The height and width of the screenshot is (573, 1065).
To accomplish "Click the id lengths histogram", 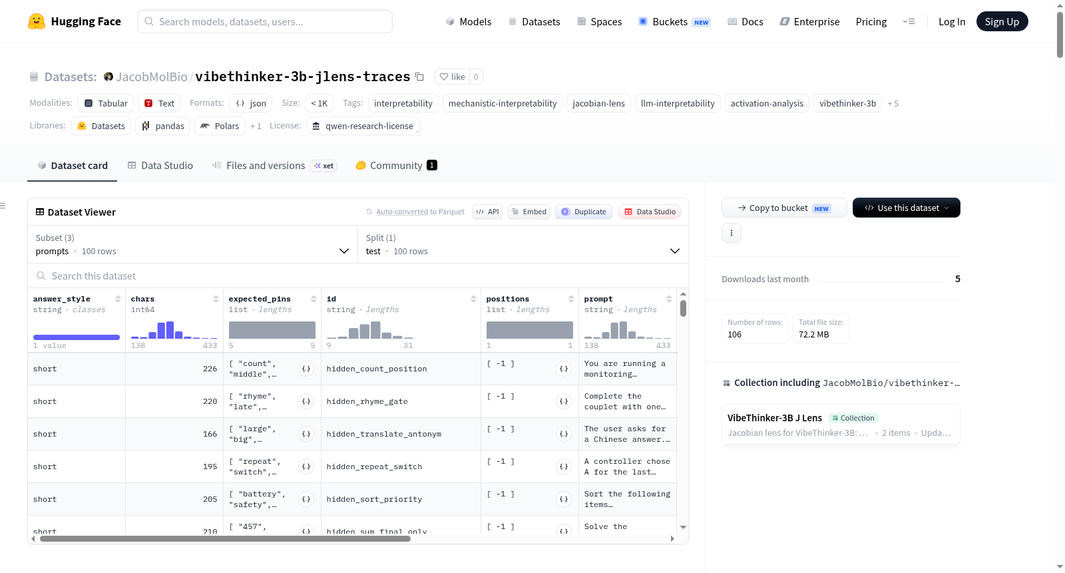I will click(370, 330).
